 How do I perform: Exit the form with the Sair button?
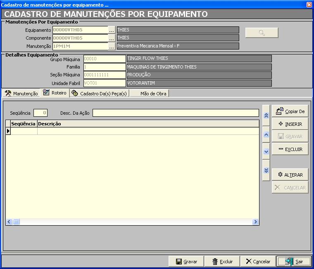coord(293,262)
